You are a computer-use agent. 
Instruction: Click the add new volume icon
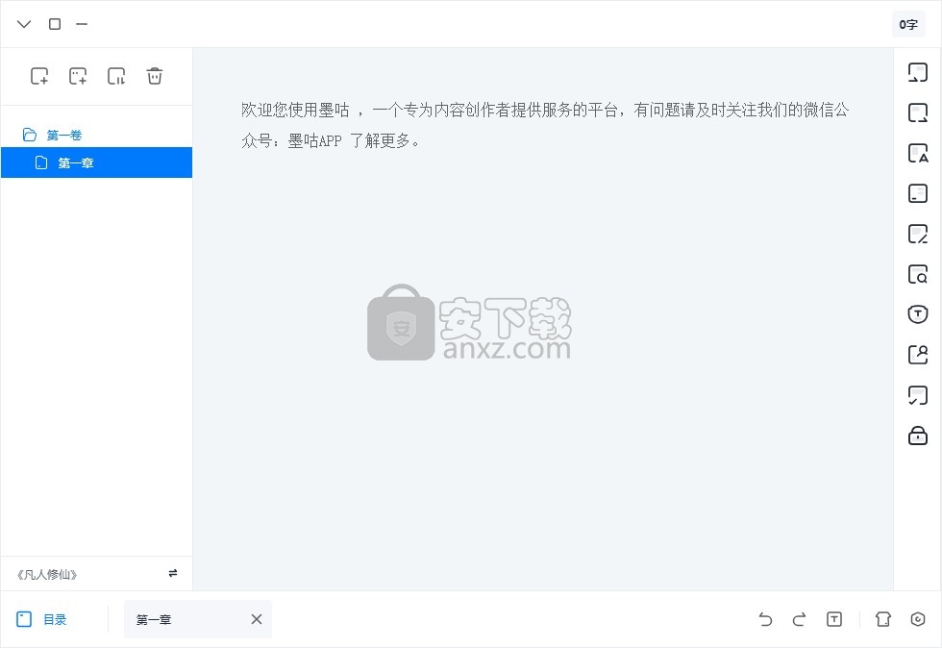[78, 76]
